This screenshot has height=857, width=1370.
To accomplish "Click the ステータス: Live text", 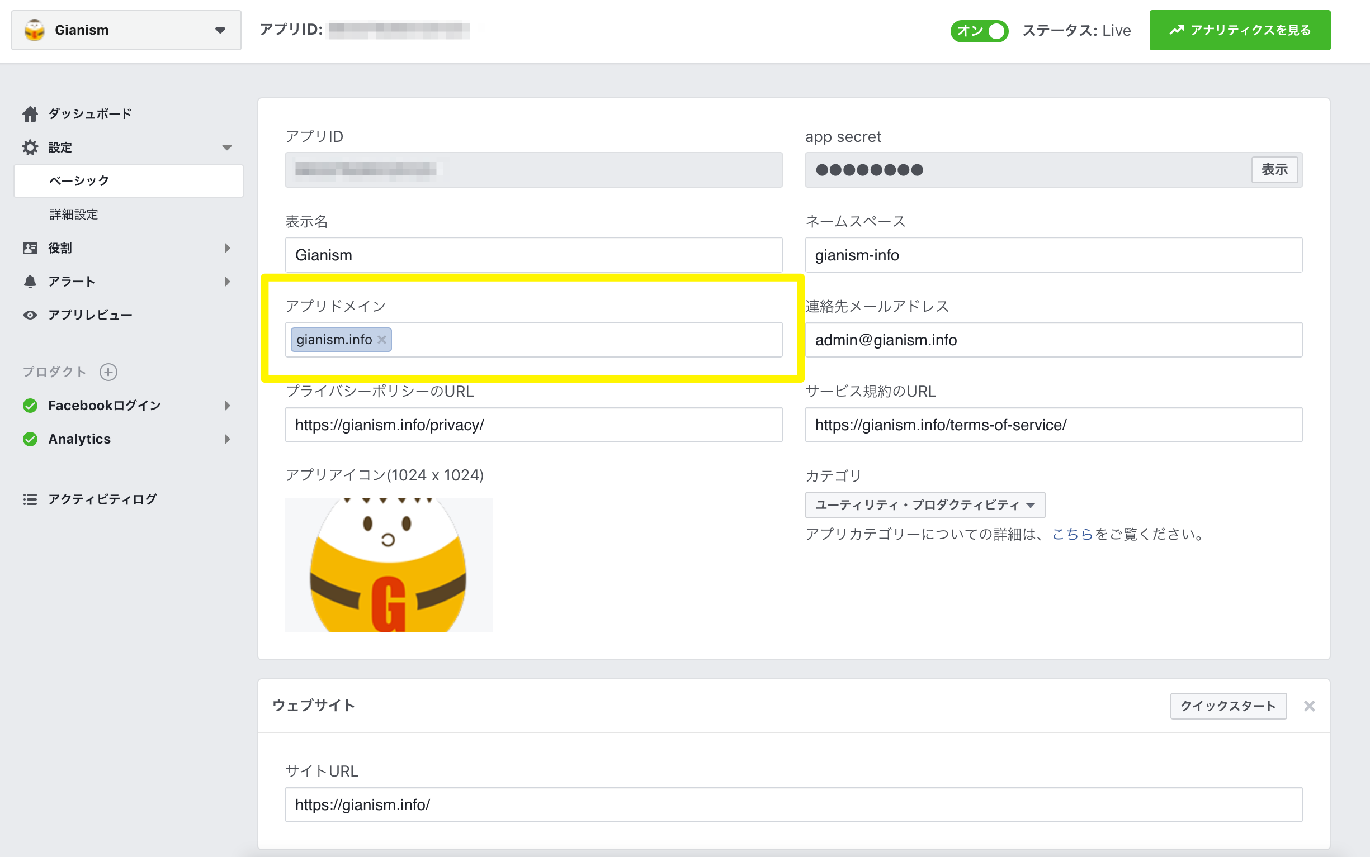I will coord(1076,31).
